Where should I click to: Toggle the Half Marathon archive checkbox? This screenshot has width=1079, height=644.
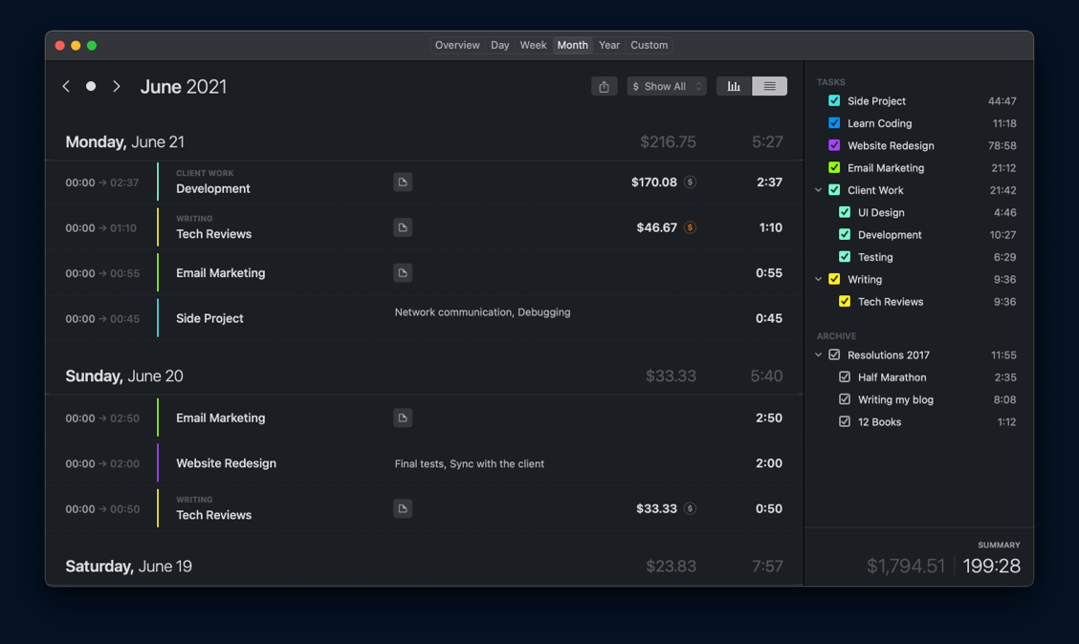coord(845,377)
